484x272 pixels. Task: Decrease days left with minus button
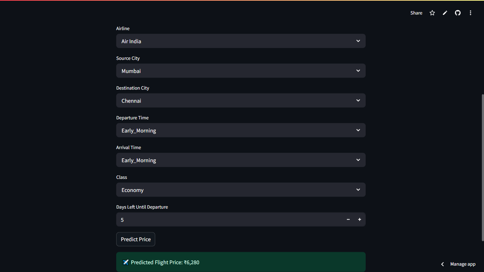(x=348, y=220)
